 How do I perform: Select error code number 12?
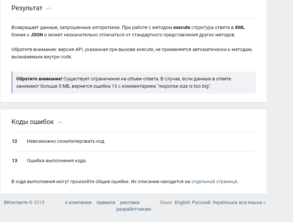pyautogui.click(x=15, y=141)
